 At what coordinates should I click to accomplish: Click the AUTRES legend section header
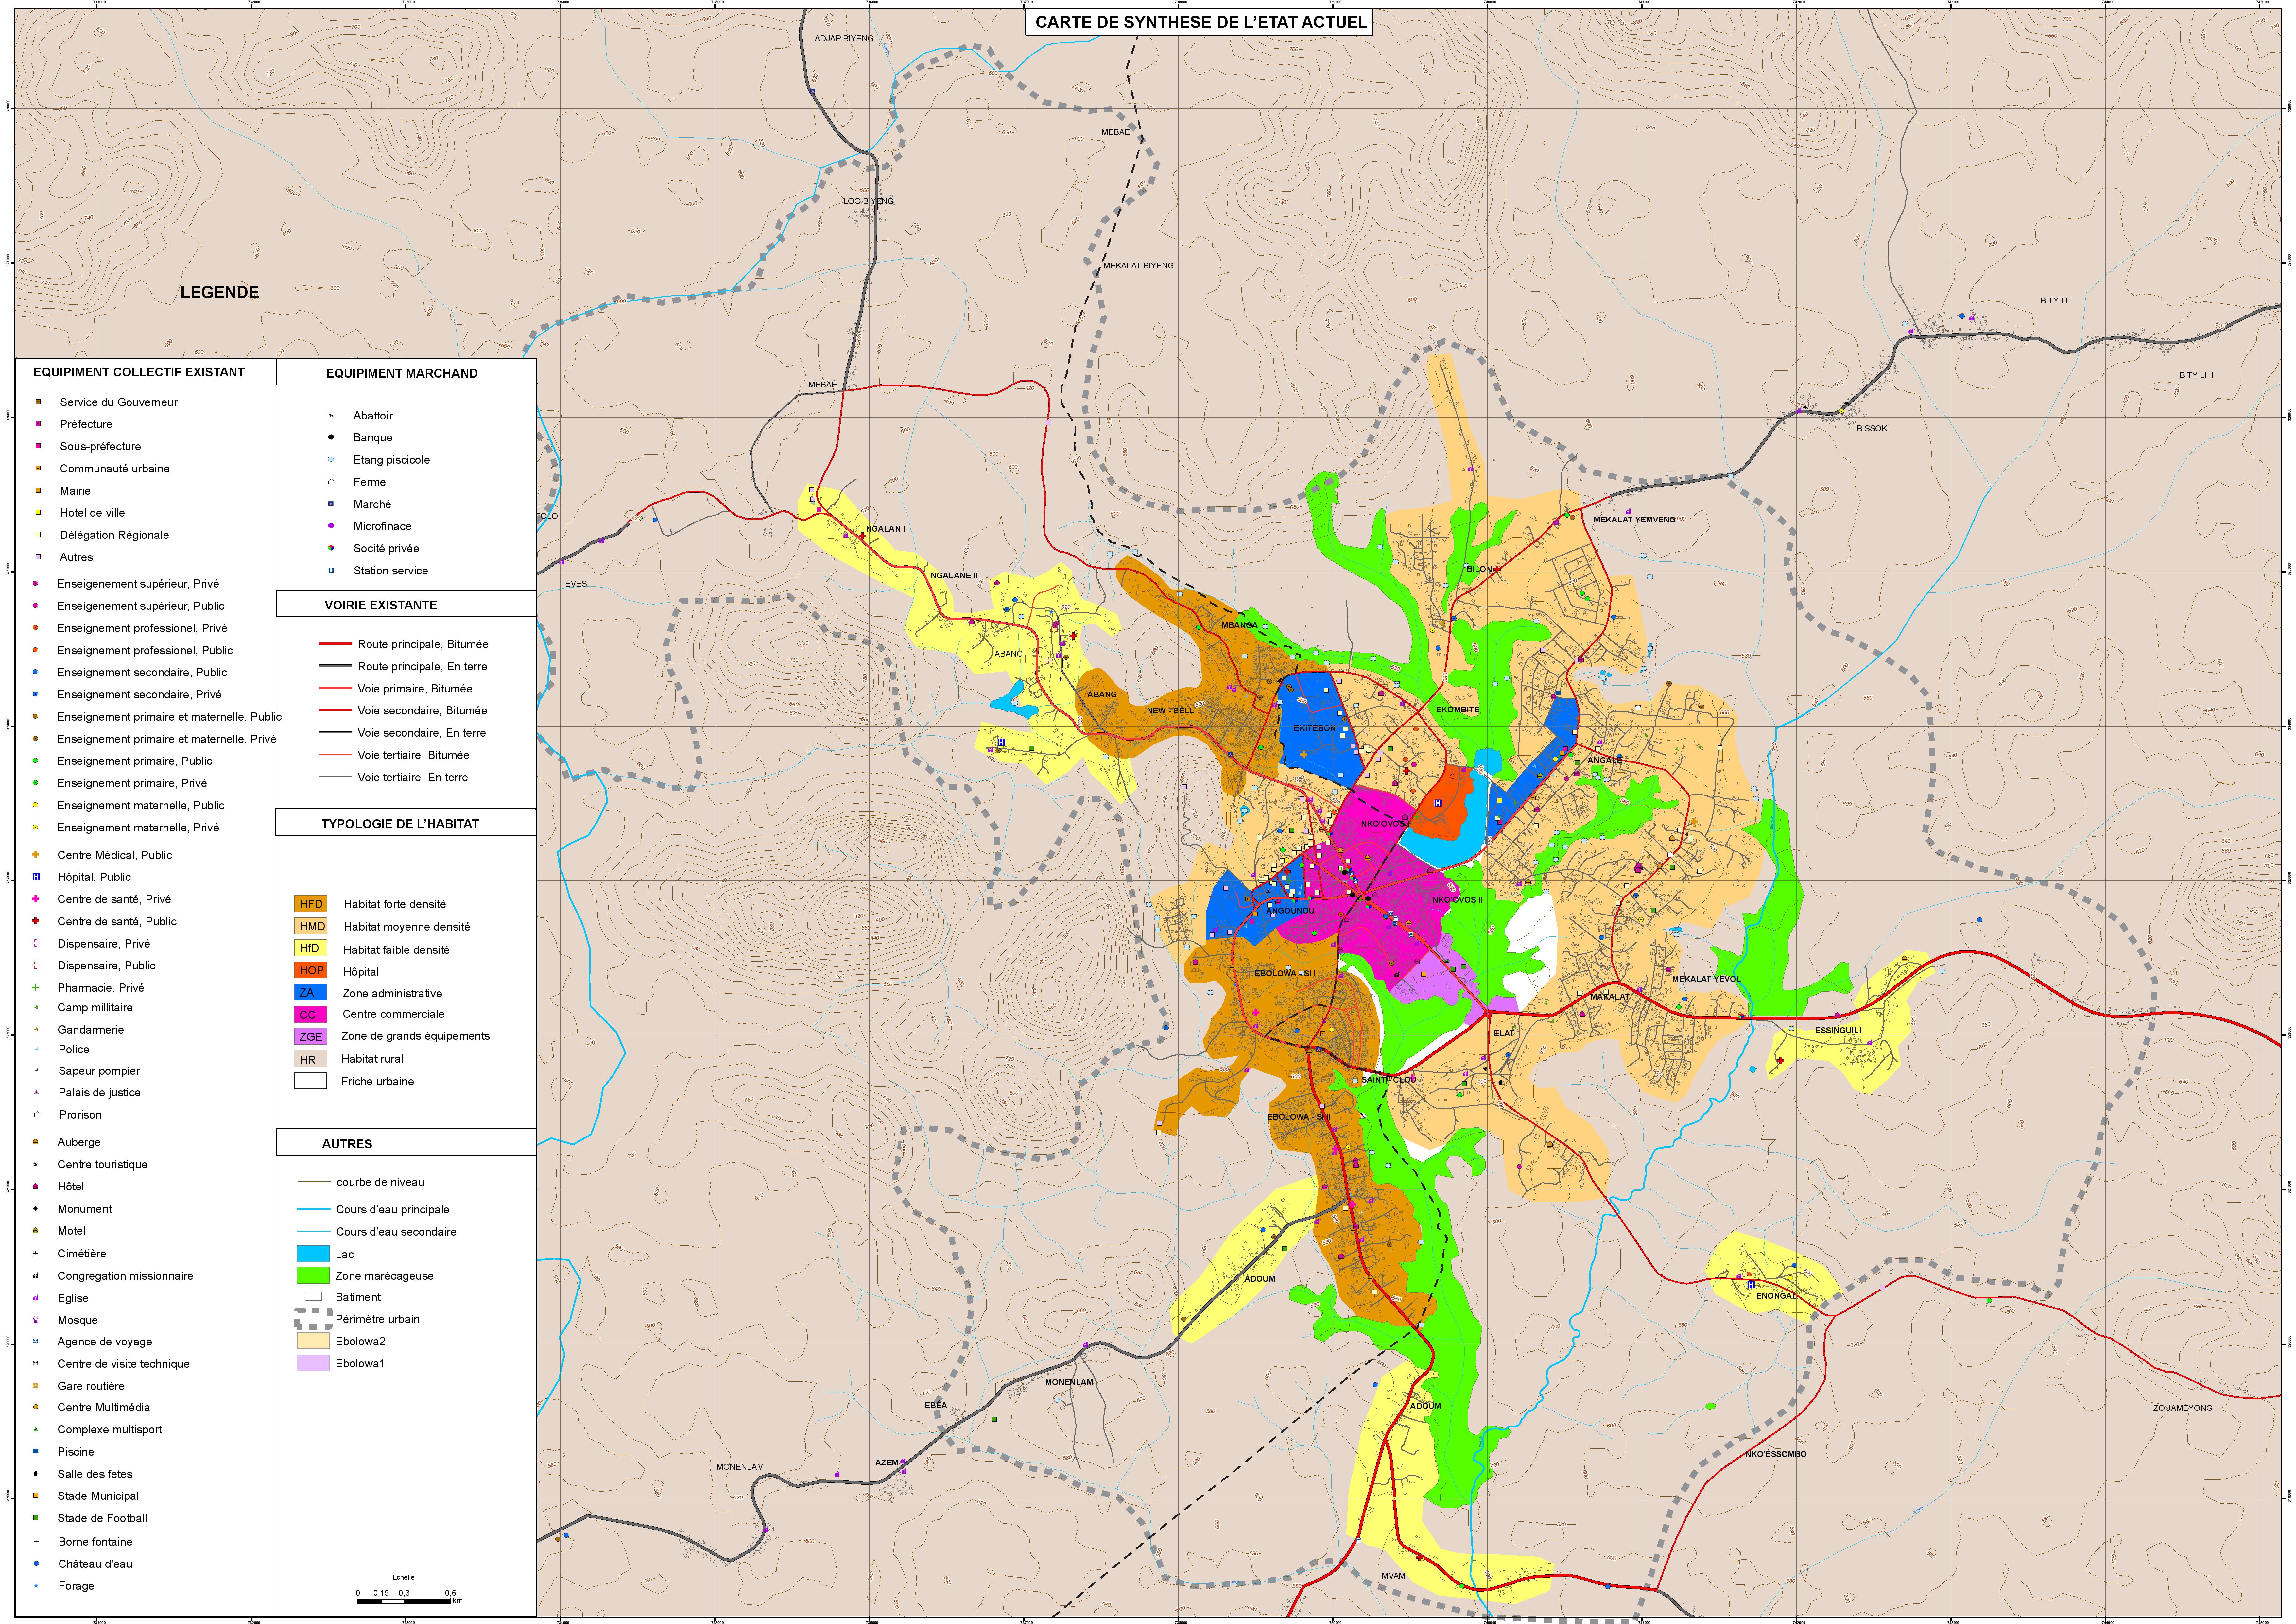[347, 1144]
